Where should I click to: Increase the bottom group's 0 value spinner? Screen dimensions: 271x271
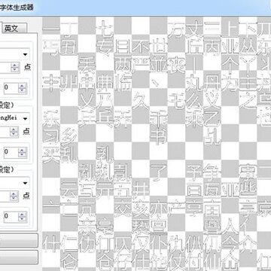(x=23, y=214)
